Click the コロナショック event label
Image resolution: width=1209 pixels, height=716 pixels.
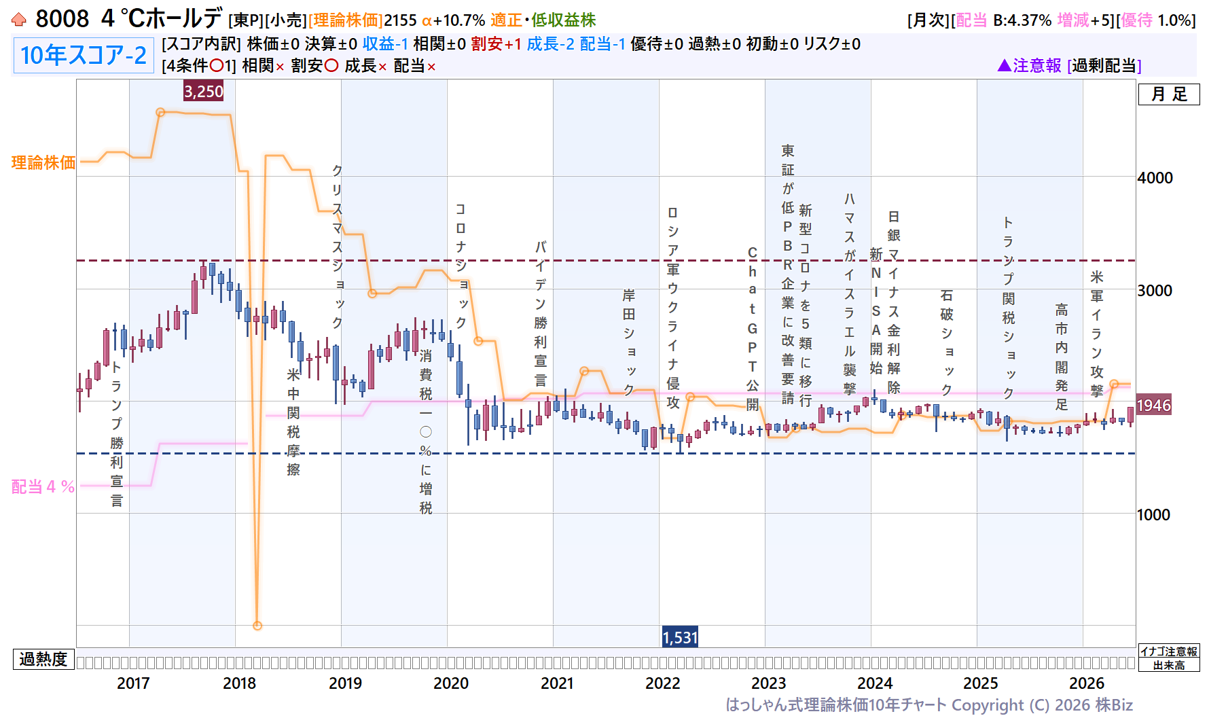click(x=461, y=266)
